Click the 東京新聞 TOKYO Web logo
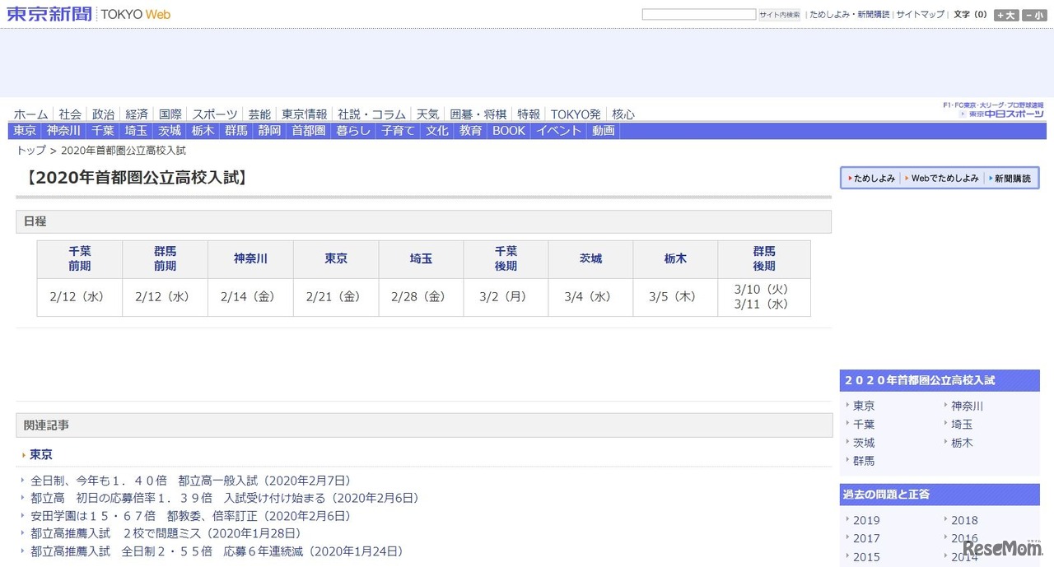 click(89, 14)
